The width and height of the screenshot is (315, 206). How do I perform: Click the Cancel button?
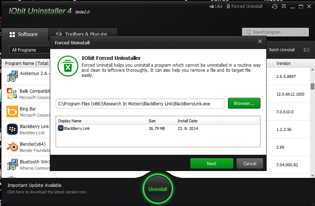250,163
